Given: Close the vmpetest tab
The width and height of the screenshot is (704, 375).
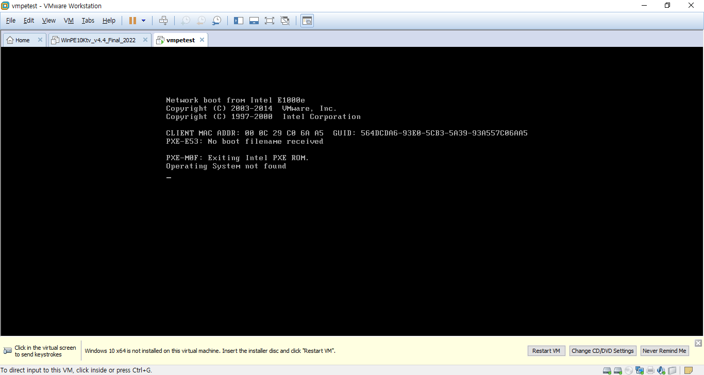Looking at the screenshot, I should coord(202,40).
